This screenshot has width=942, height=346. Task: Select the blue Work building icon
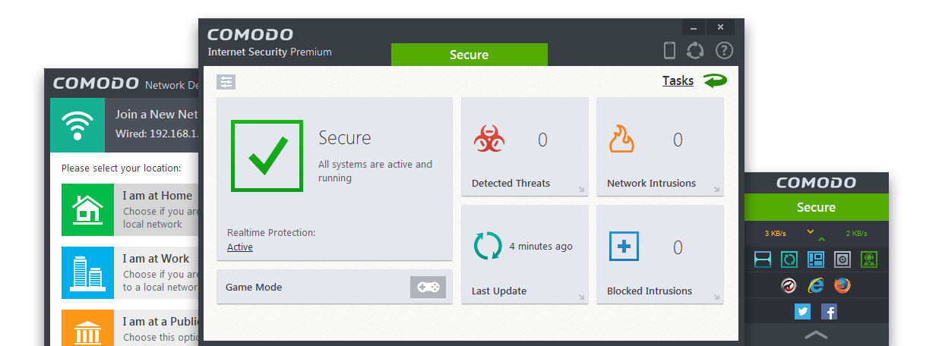(x=87, y=272)
